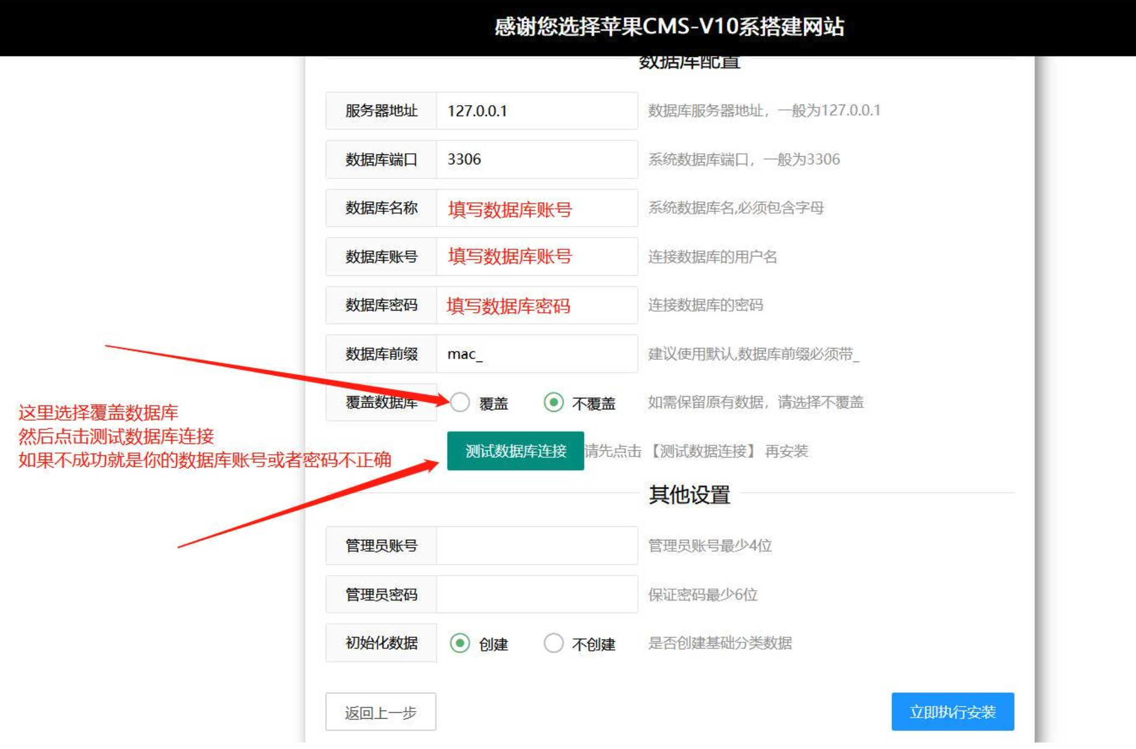
Task: 选择覆盖数据库的「不覆盖」单选项
Action: [554, 403]
